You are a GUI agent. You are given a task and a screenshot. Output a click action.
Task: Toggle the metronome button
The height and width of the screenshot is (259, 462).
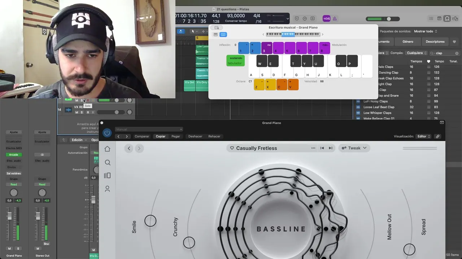click(335, 19)
